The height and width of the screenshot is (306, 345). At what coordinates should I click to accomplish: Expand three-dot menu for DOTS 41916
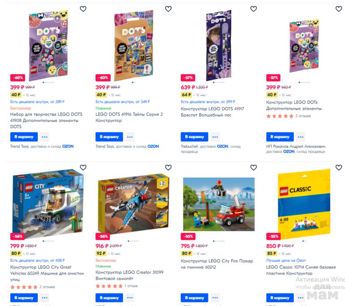pyautogui.click(x=130, y=137)
